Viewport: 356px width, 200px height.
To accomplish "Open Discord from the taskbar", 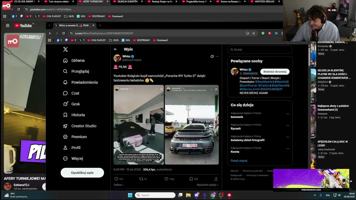I will click(197, 195).
